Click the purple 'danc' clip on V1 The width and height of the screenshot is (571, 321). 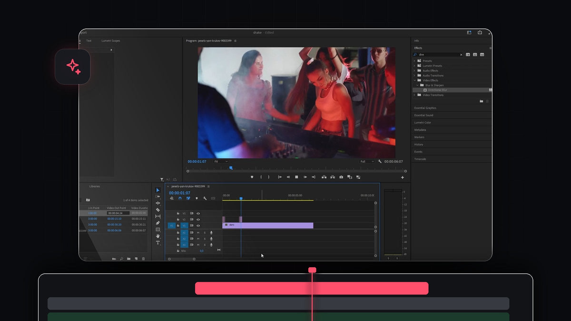pos(268,225)
